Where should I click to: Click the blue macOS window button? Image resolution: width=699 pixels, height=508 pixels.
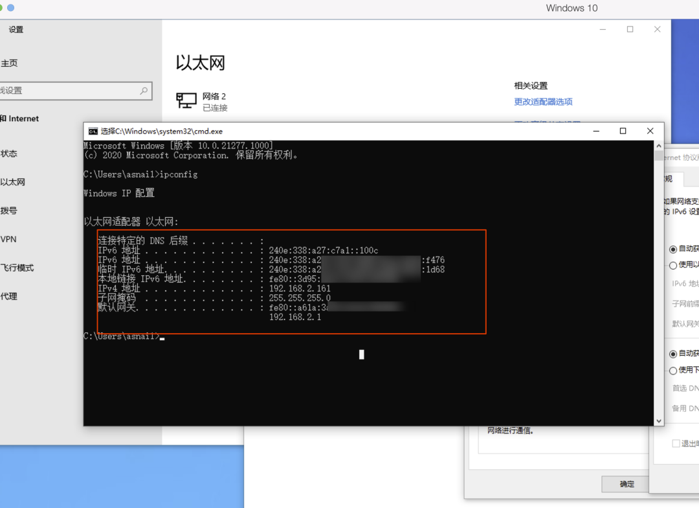tap(11, 8)
